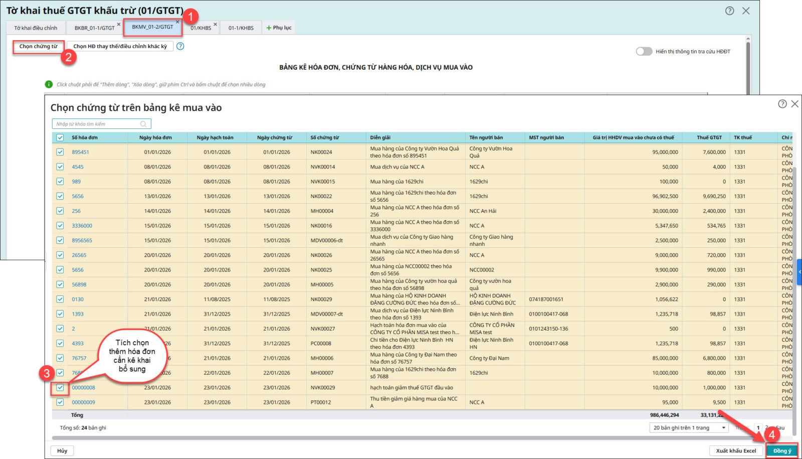Uncheck the row for invoice 00000008
This screenshot has width=802, height=459.
[x=60, y=388]
